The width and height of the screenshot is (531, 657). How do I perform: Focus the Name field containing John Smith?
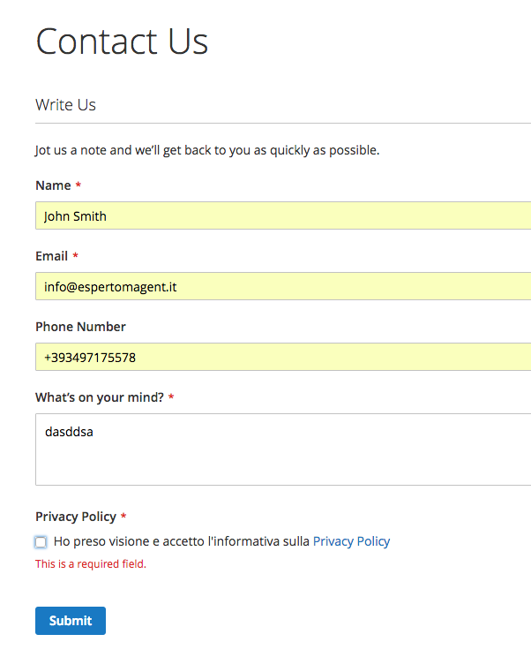point(283,215)
